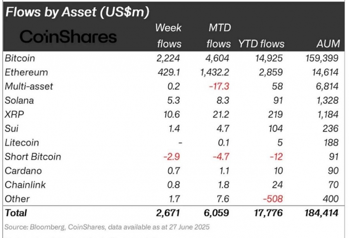Viewport: 349px width, 238px height.
Task: Click the XRP YTD flows value 219
Action: pos(275,115)
